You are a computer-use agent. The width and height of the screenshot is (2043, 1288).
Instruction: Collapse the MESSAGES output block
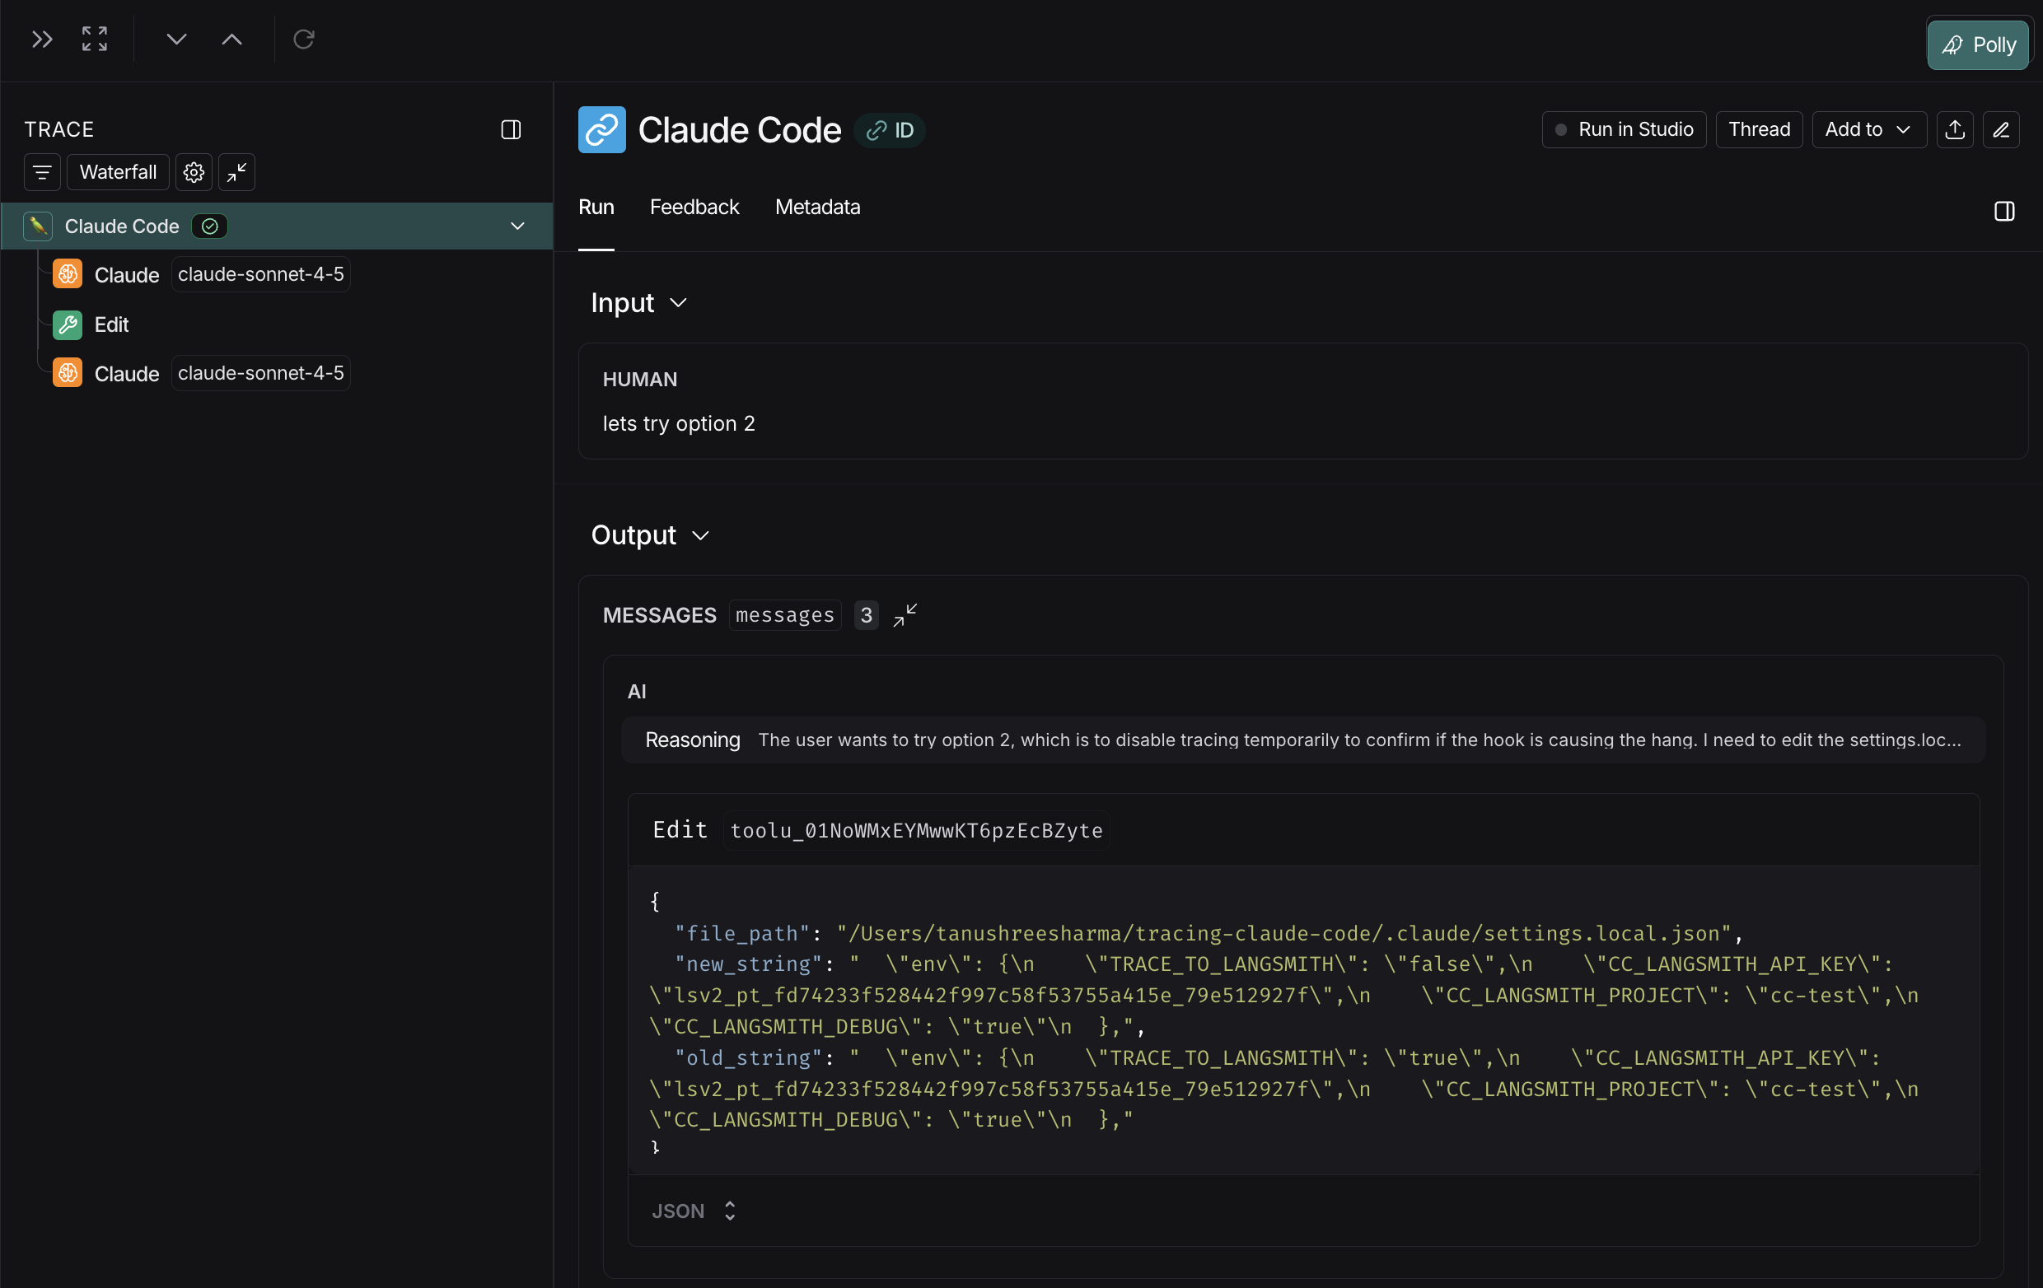click(x=905, y=616)
